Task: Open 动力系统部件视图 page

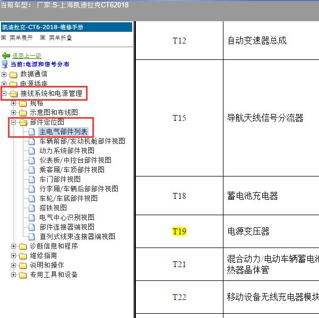Action: point(67,151)
